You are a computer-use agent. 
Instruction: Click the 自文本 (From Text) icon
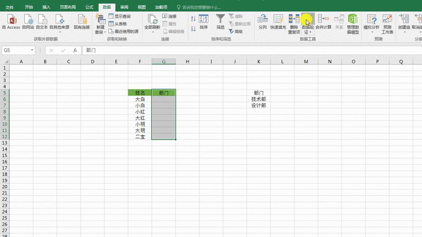point(42,22)
